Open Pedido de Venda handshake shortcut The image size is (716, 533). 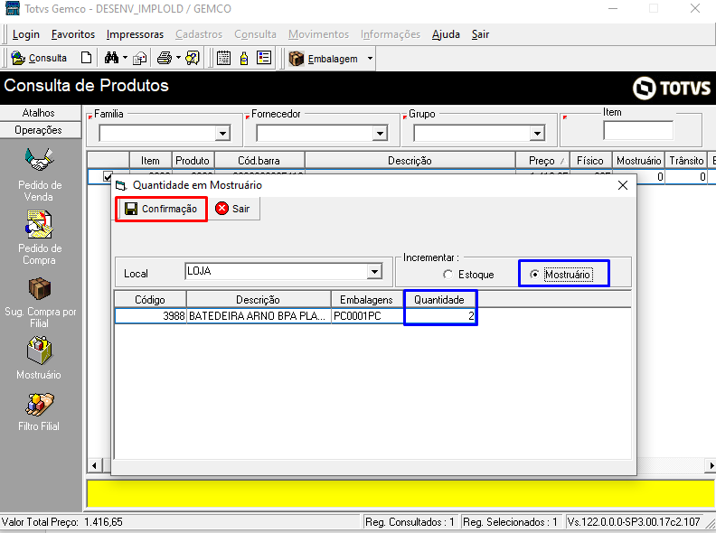point(39,160)
